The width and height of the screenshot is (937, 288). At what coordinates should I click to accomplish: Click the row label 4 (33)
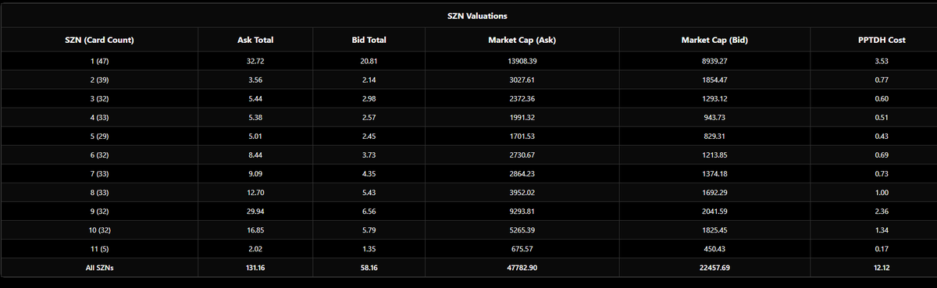99,118
